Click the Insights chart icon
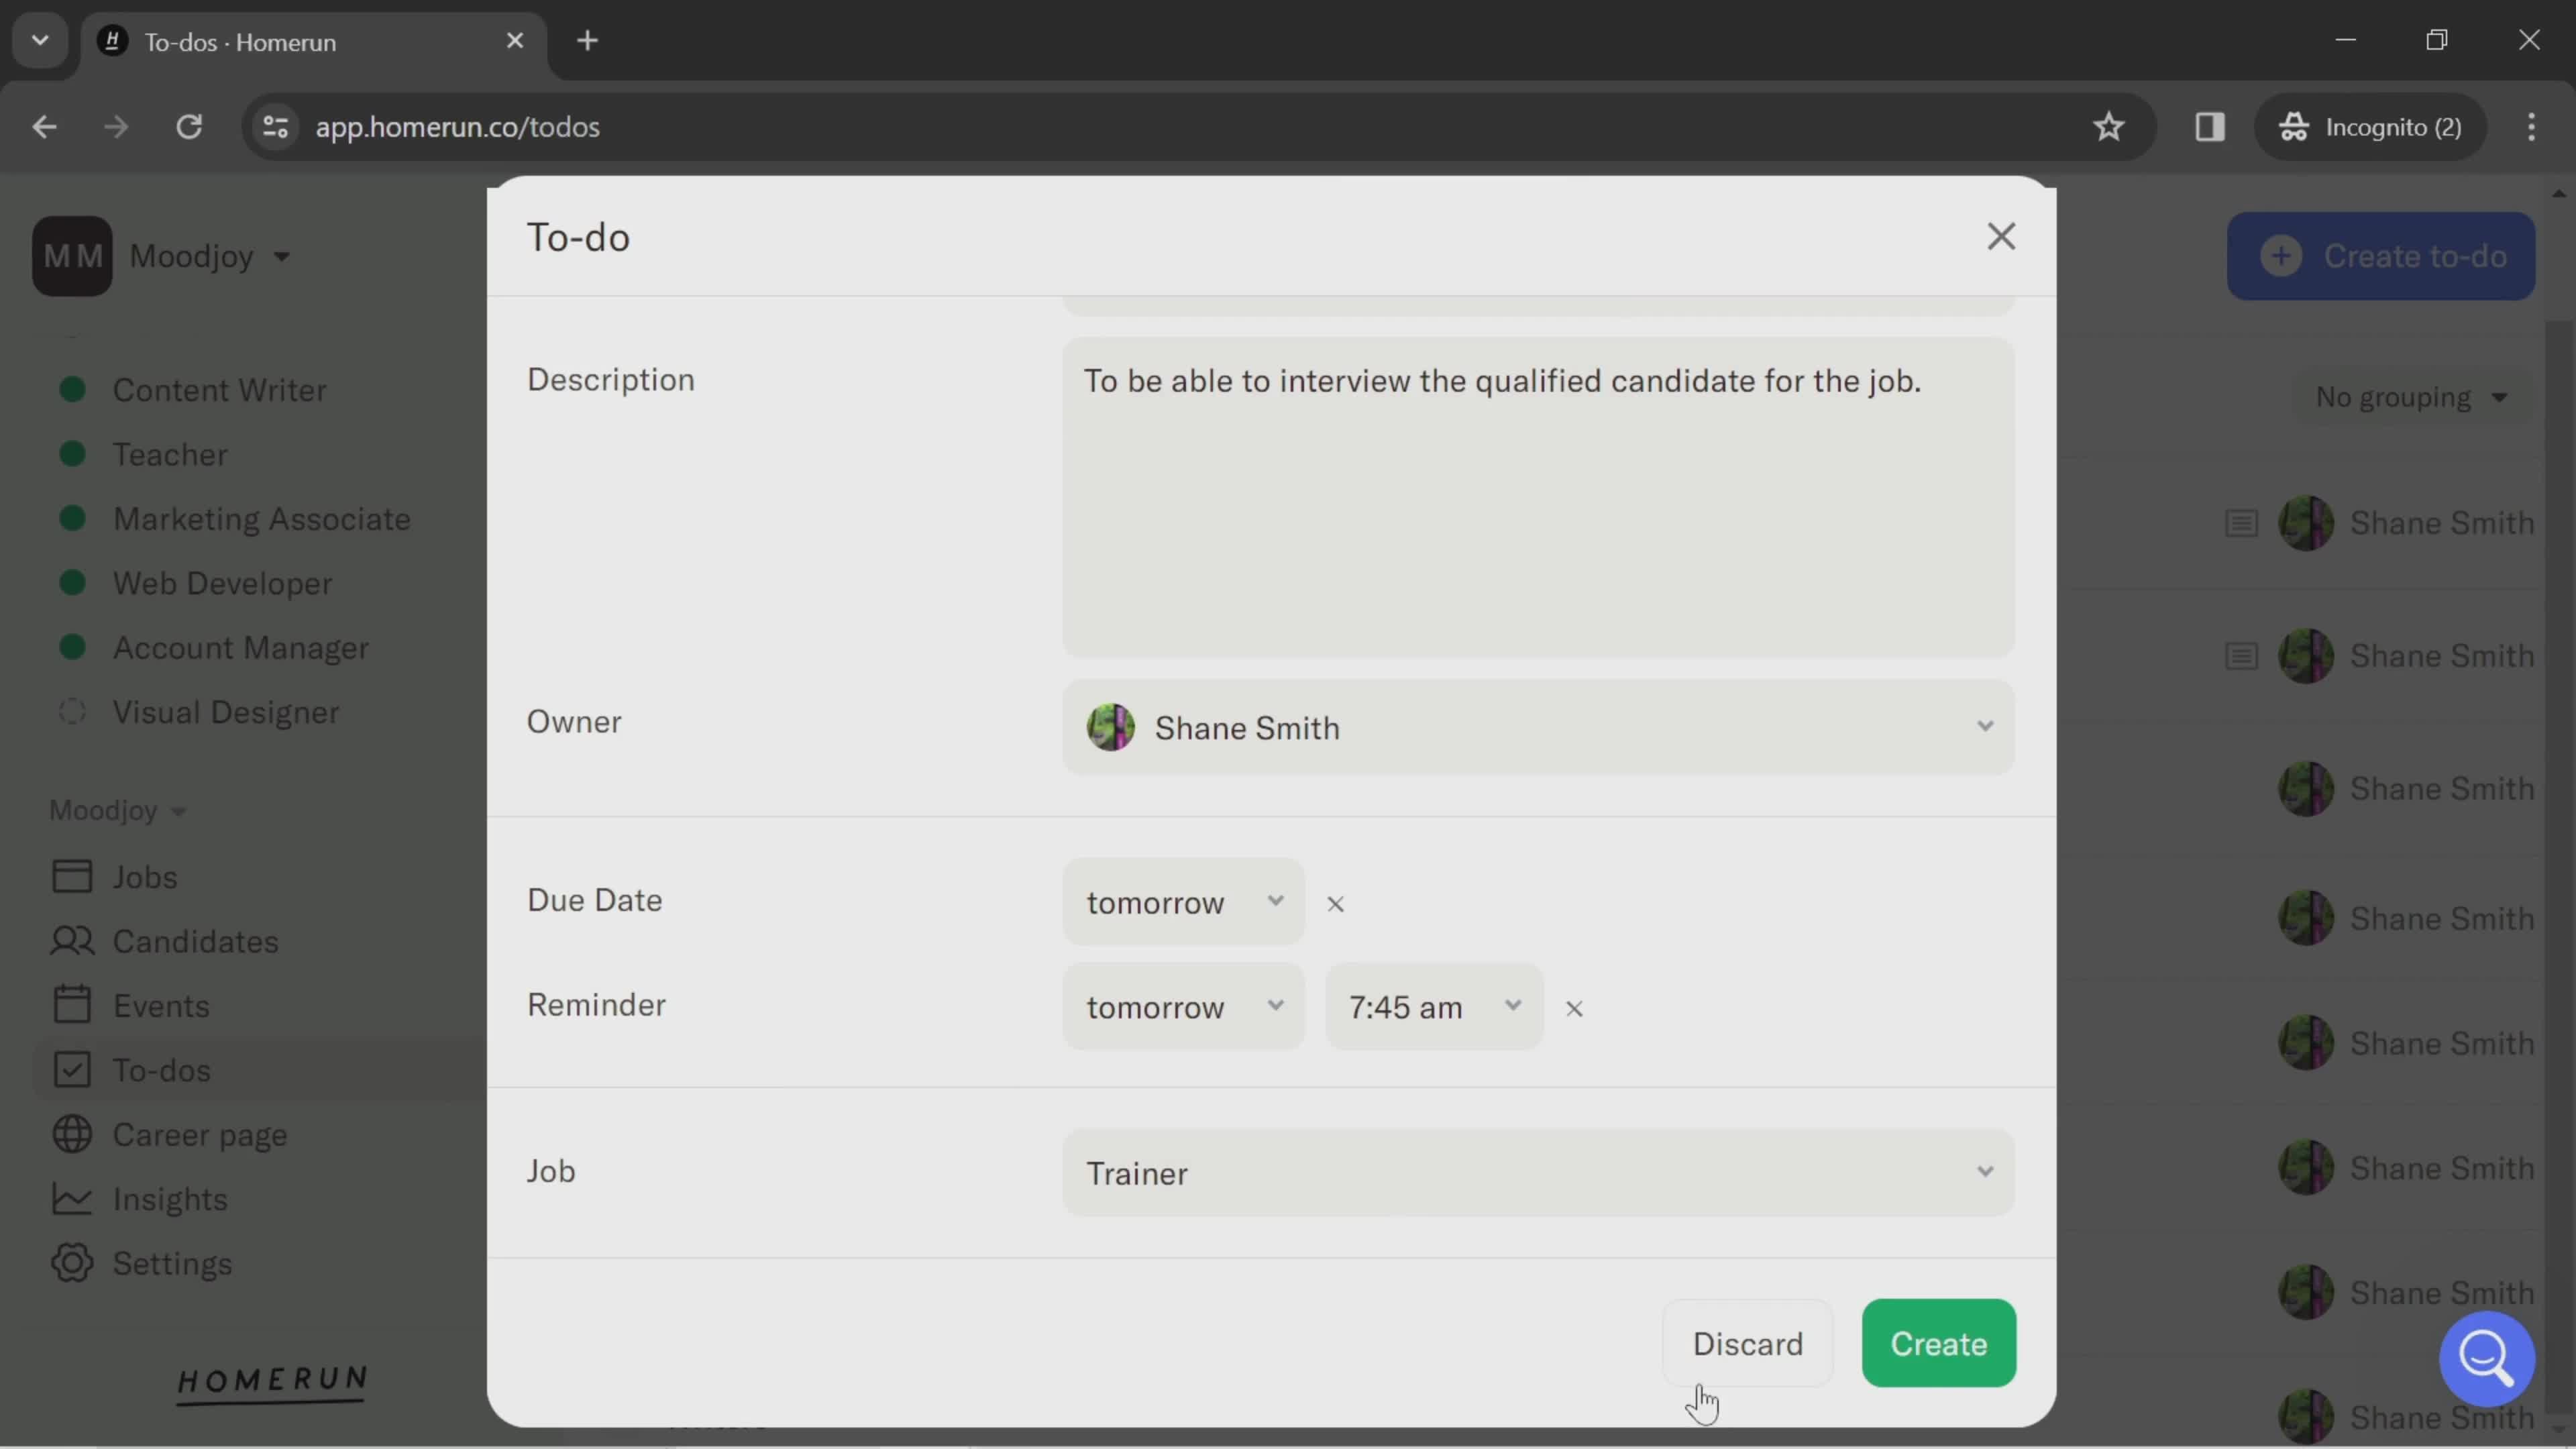Viewport: 2576px width, 1449px height. 72,1199
